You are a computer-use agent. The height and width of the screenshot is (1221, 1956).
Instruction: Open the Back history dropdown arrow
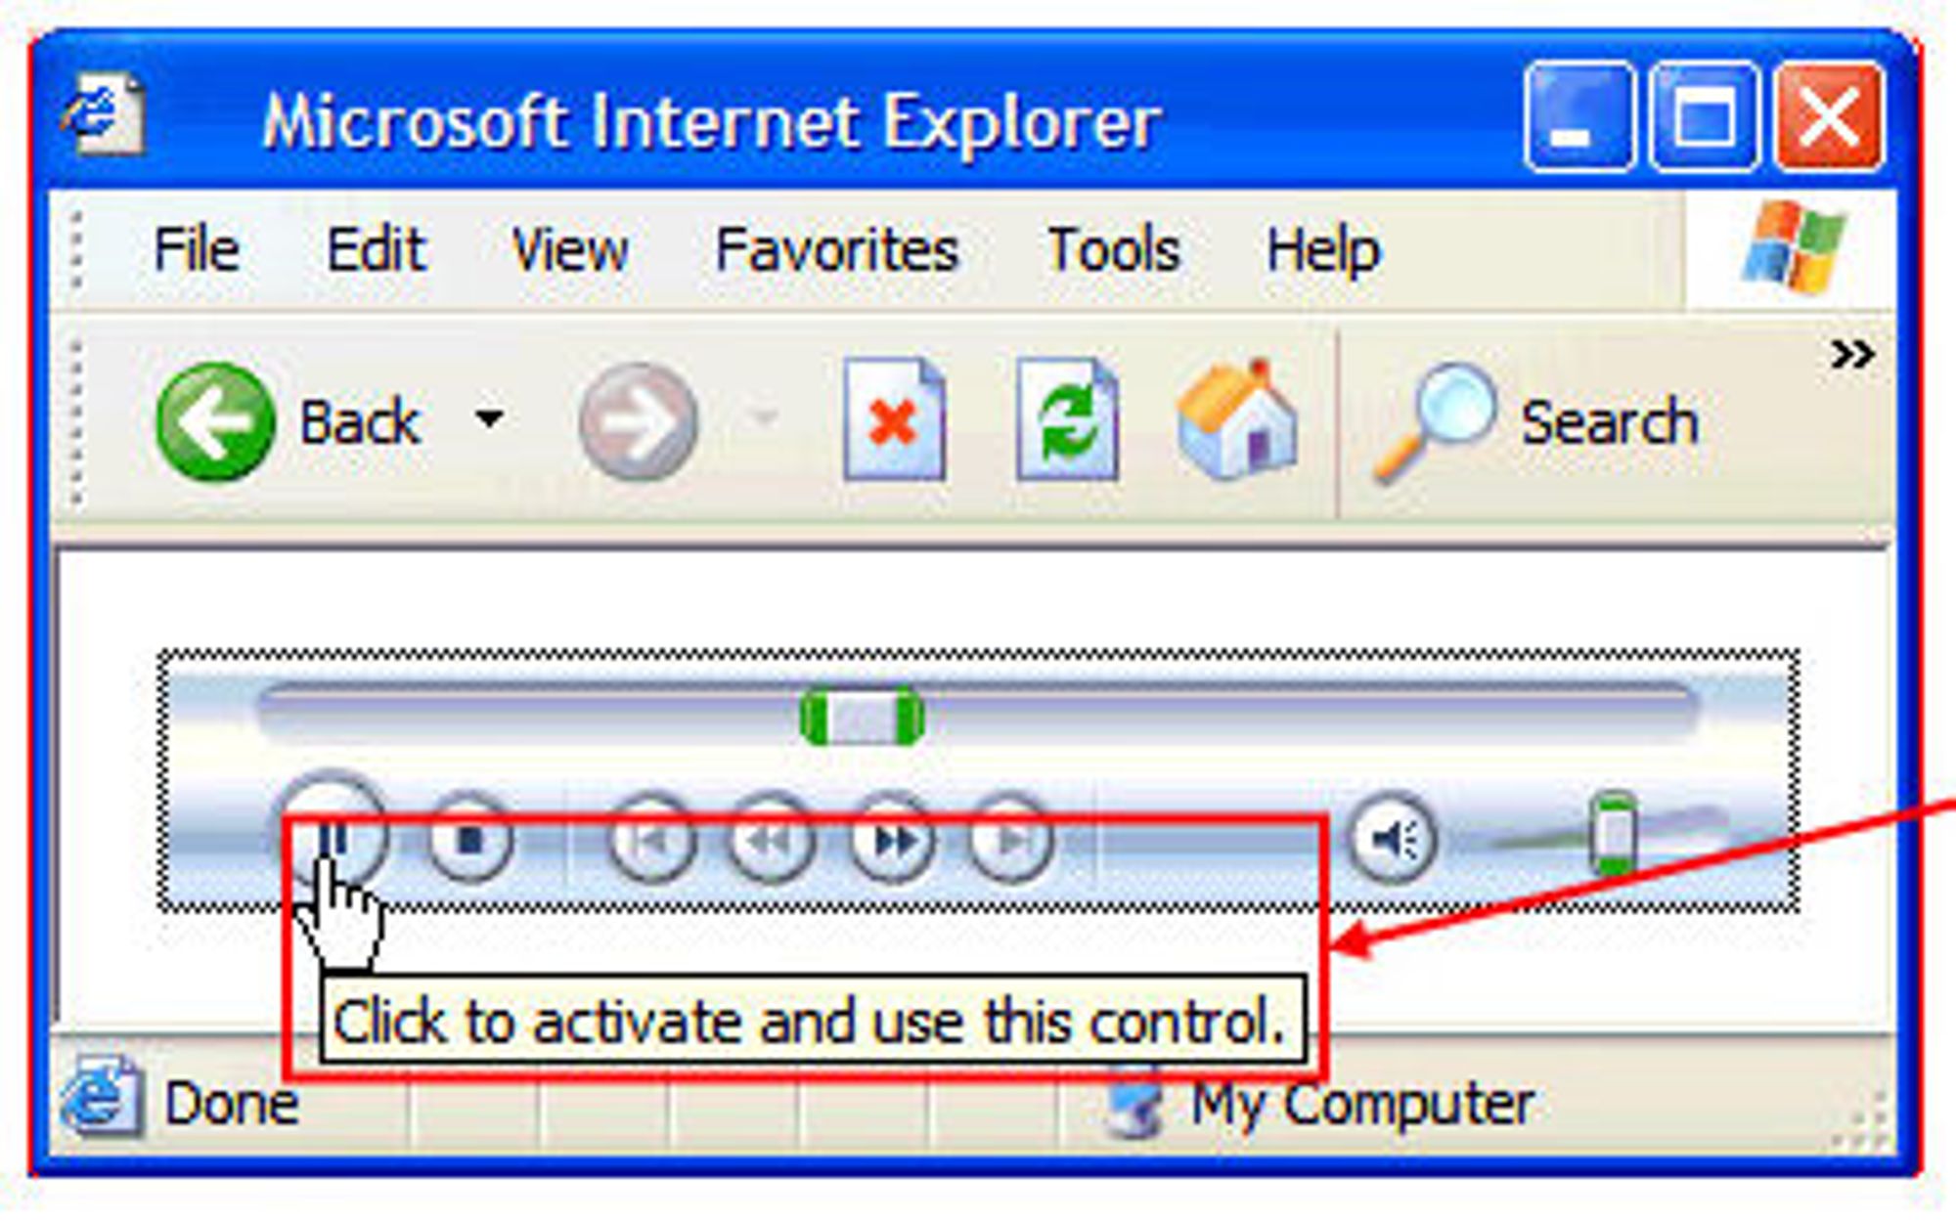(490, 419)
